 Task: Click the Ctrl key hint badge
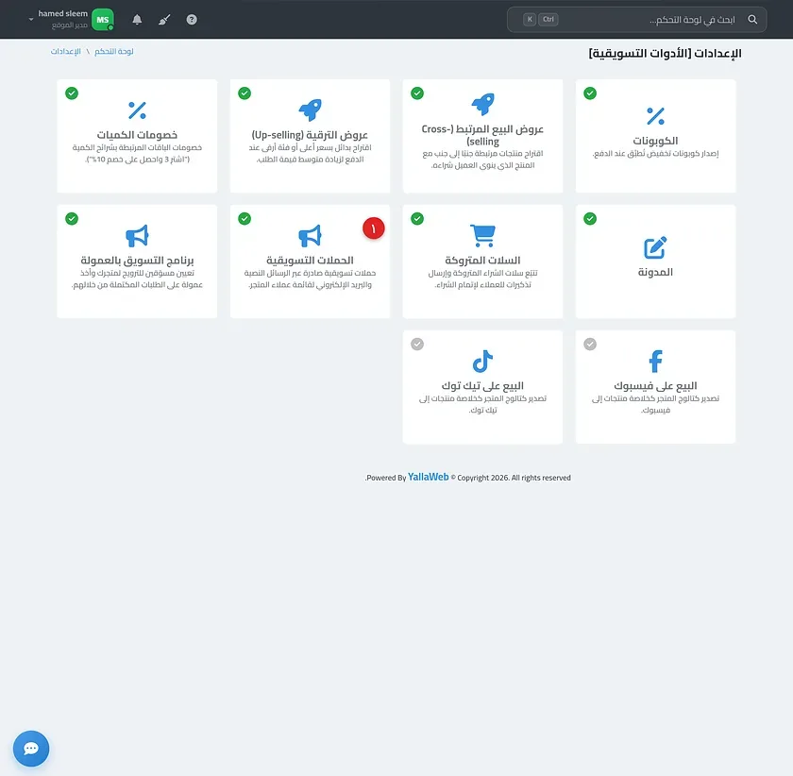point(548,20)
